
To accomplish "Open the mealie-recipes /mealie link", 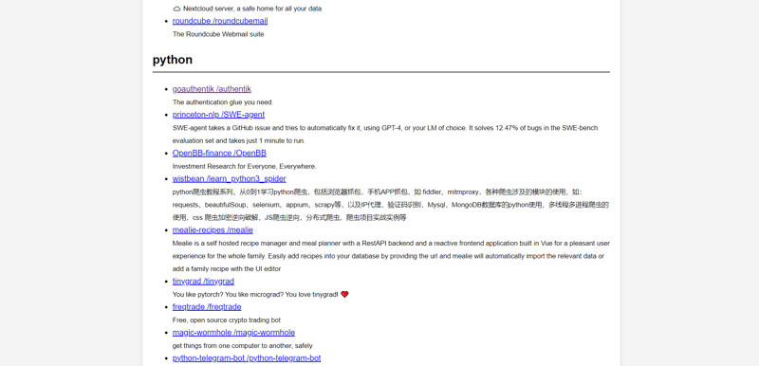I will pos(213,230).
